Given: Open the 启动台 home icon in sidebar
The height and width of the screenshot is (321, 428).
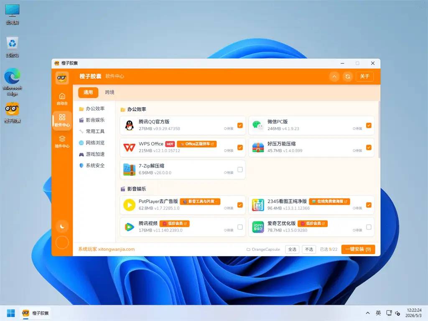Looking at the screenshot, I should 62,99.
